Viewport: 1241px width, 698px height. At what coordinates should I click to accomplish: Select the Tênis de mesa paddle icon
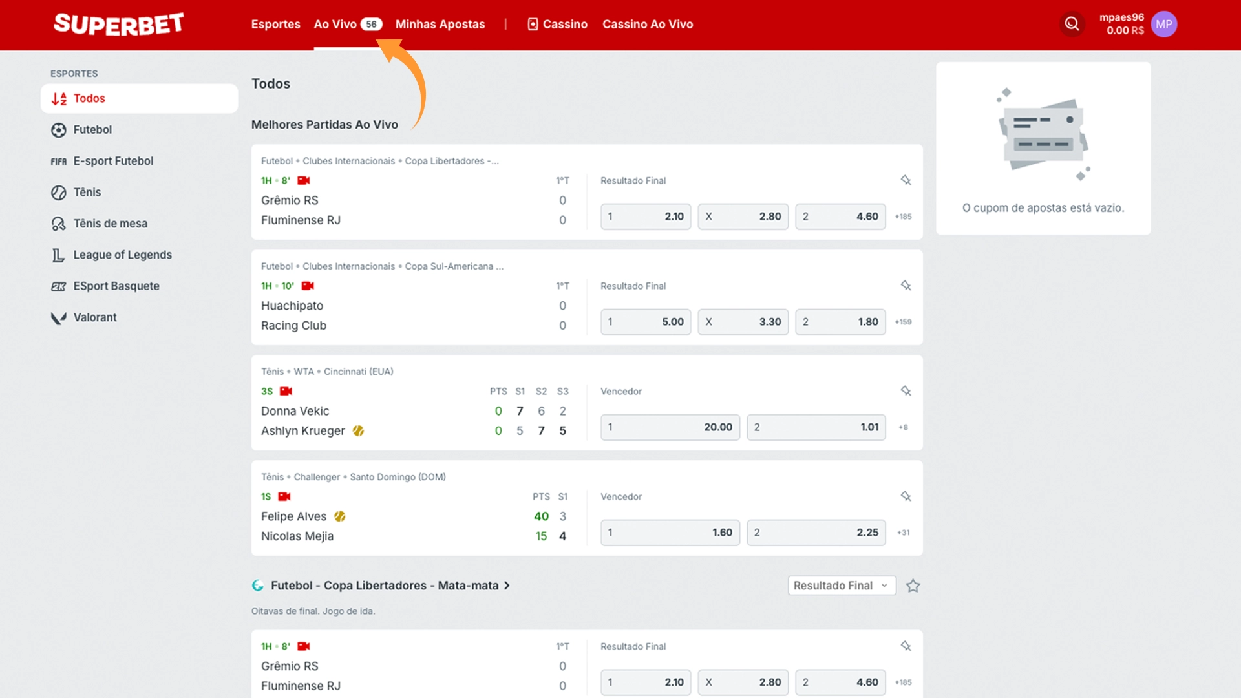(x=59, y=224)
